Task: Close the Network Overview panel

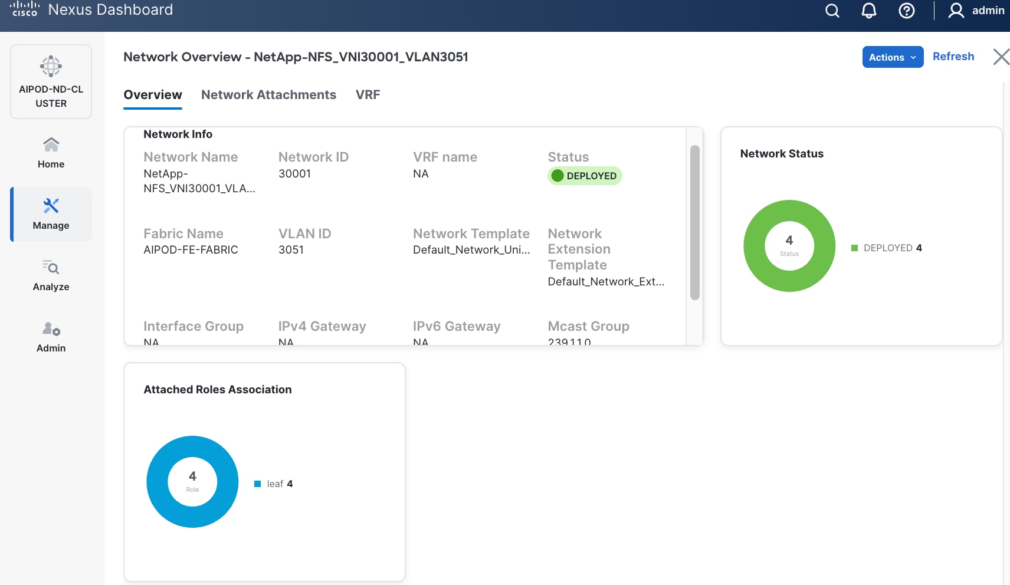Action: 1001,57
